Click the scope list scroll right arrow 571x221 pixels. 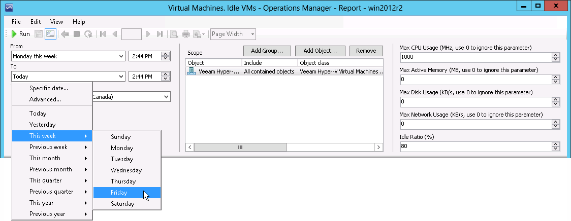point(379,147)
